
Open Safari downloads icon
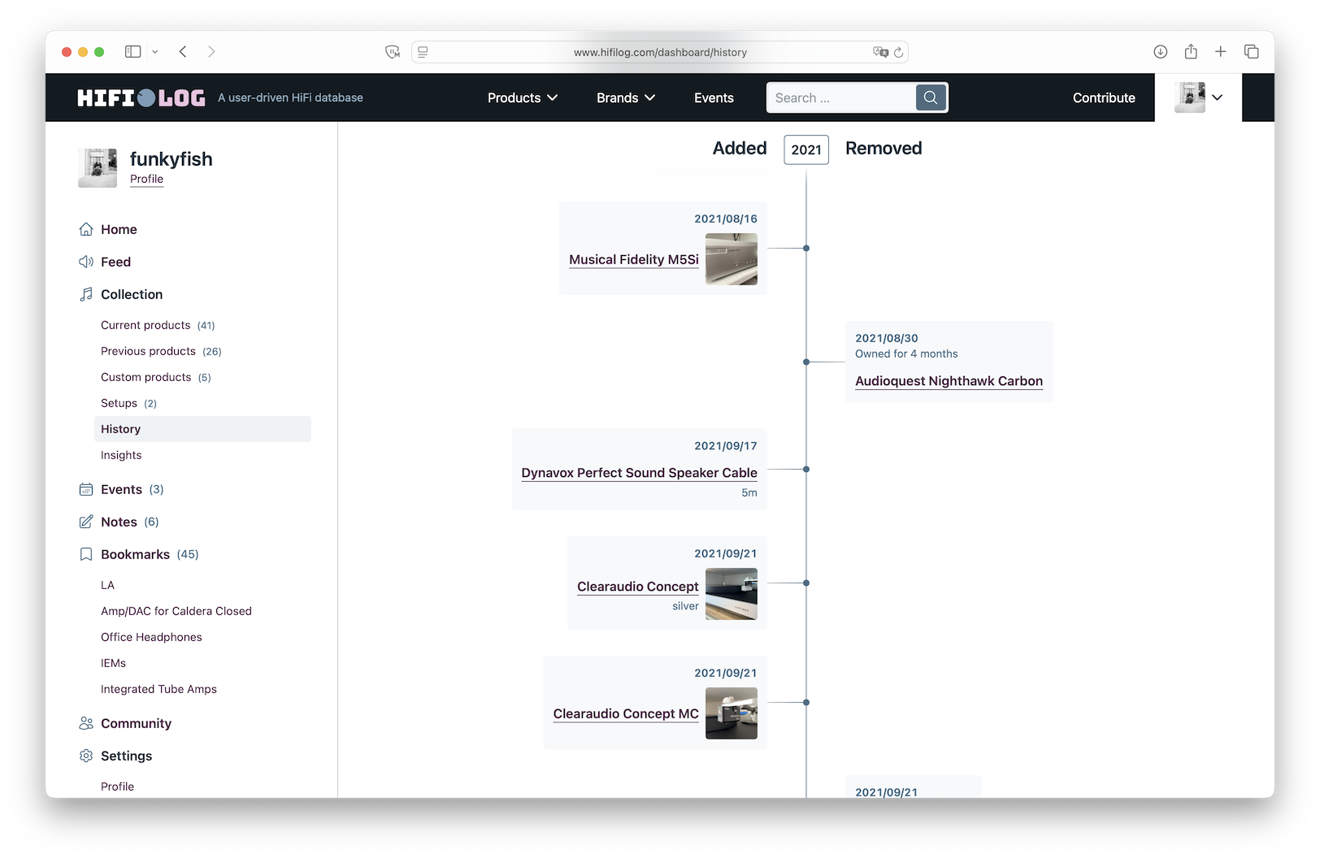[x=1161, y=51]
